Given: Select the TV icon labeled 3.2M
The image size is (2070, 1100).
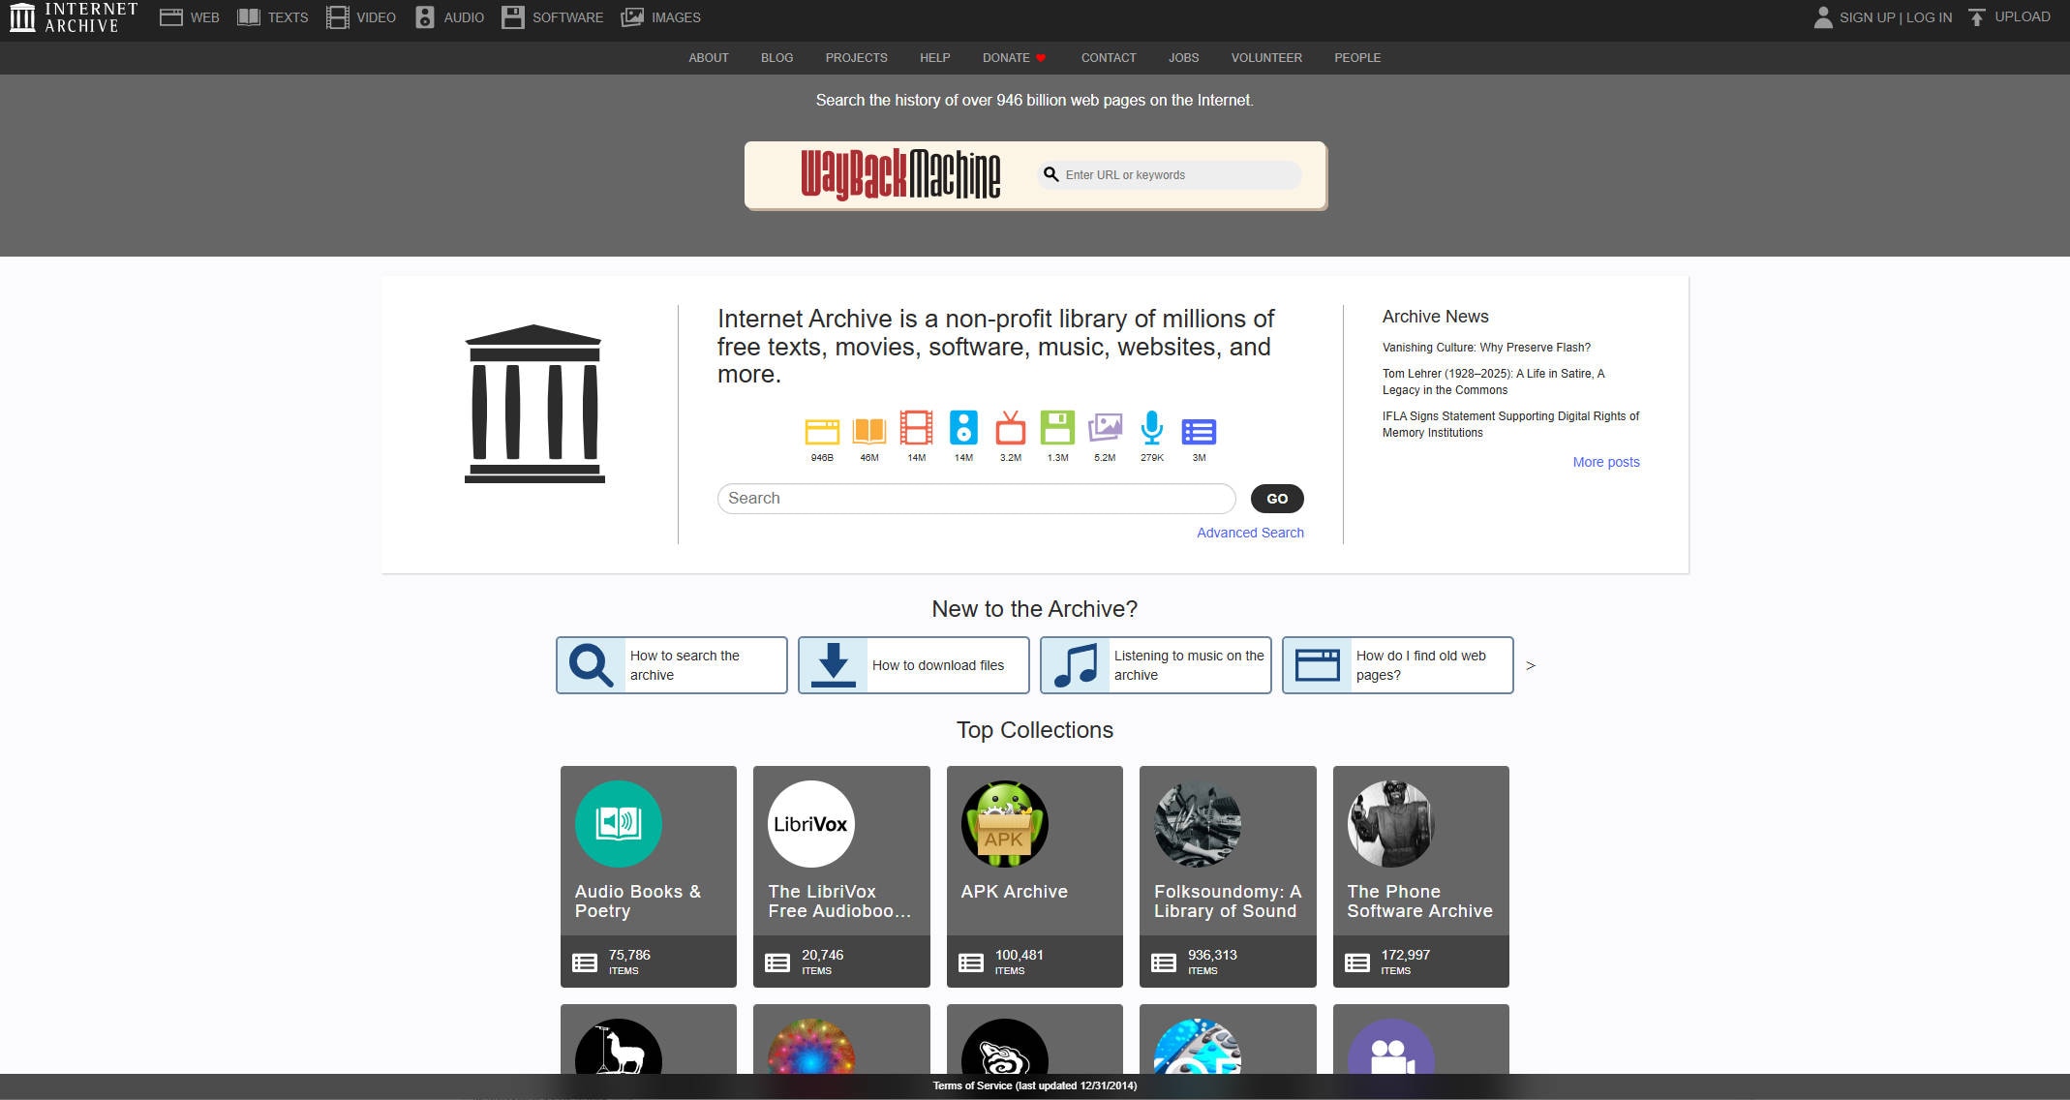Looking at the screenshot, I should click(x=1011, y=428).
